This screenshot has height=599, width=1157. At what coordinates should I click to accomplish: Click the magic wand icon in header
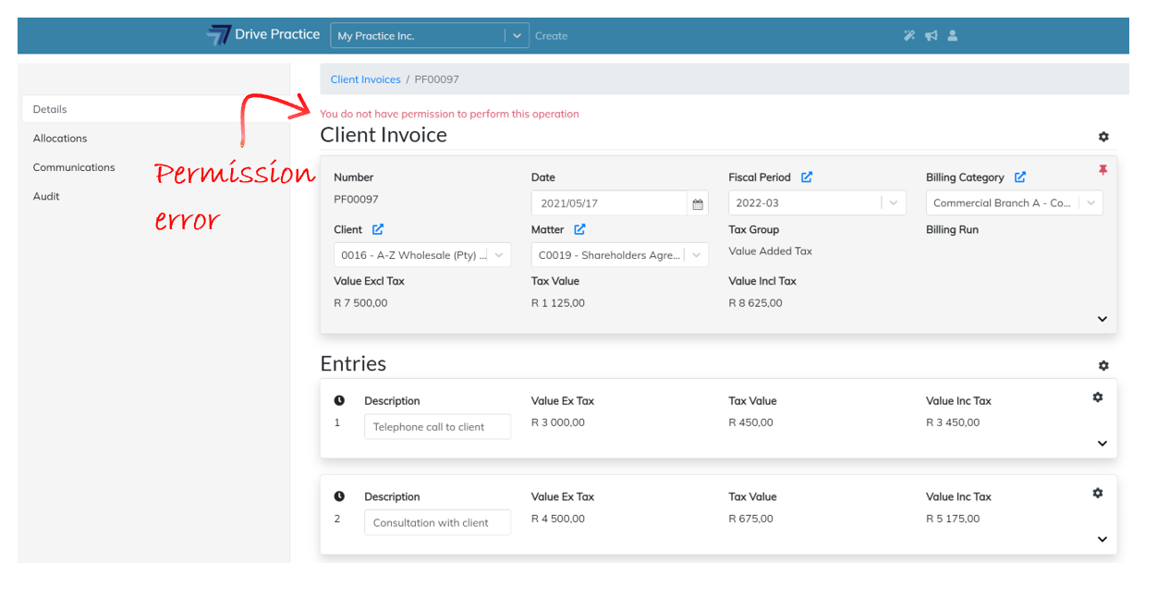pos(909,36)
